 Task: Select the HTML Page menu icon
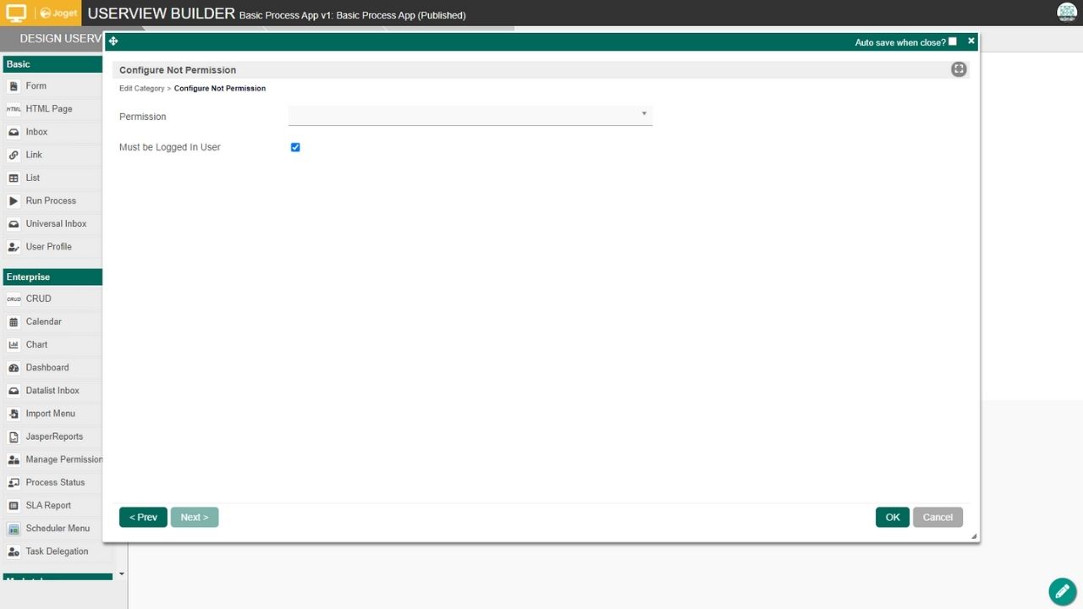14,109
